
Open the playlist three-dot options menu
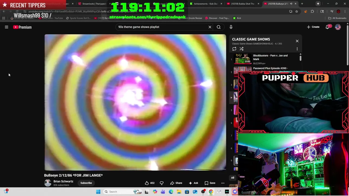pos(297,49)
